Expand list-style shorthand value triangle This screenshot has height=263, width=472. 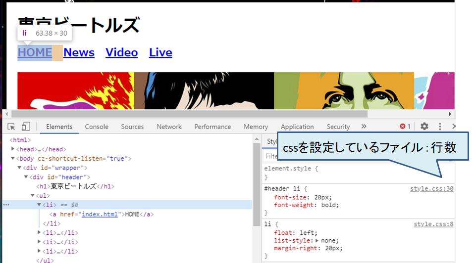point(317,240)
